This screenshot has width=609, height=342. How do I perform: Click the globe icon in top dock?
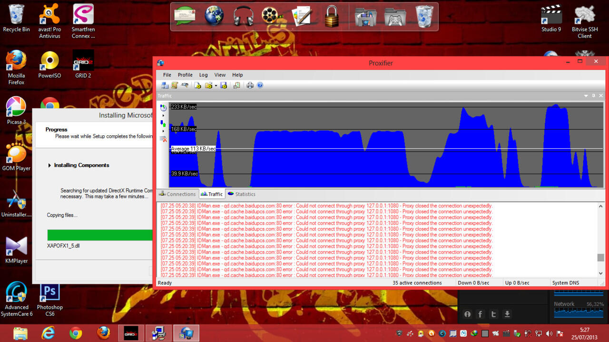(x=214, y=16)
